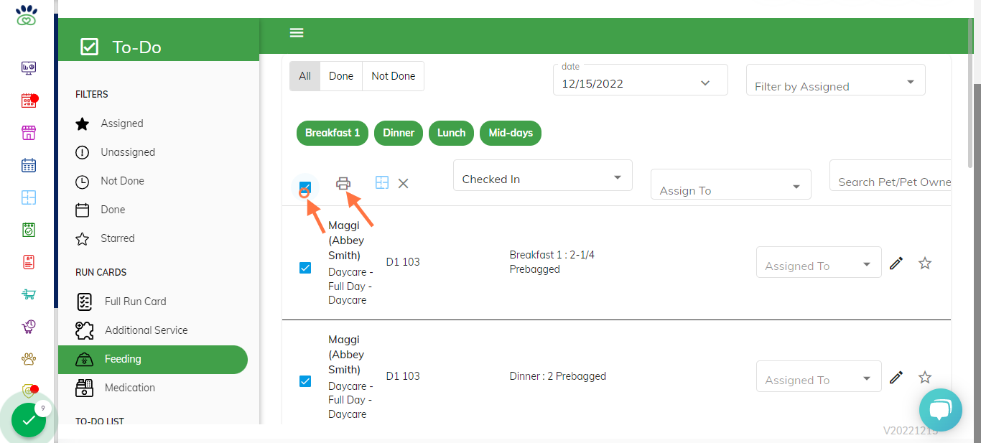This screenshot has height=443, width=981.
Task: Open the date dropdown showing 12/15/2022
Action: [x=641, y=80]
